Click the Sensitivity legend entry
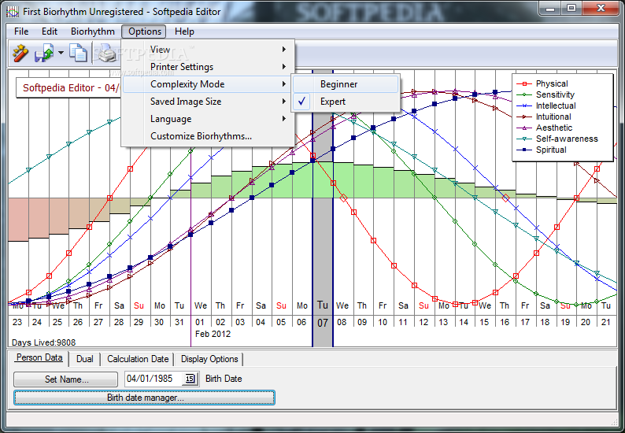The image size is (625, 433). [x=545, y=95]
